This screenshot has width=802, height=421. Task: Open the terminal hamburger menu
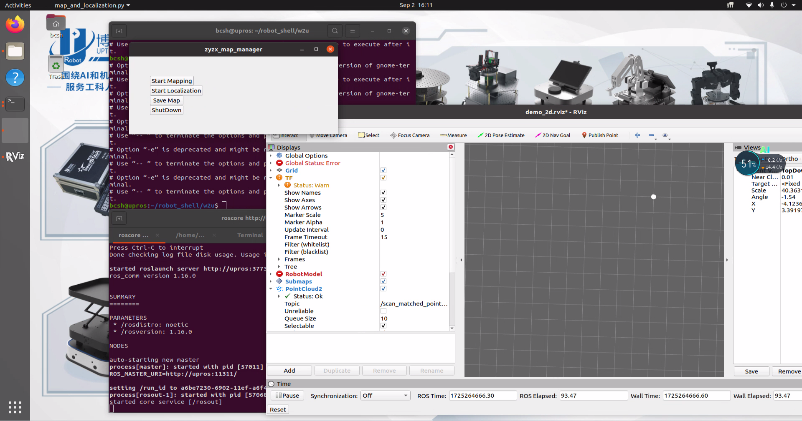pos(353,31)
